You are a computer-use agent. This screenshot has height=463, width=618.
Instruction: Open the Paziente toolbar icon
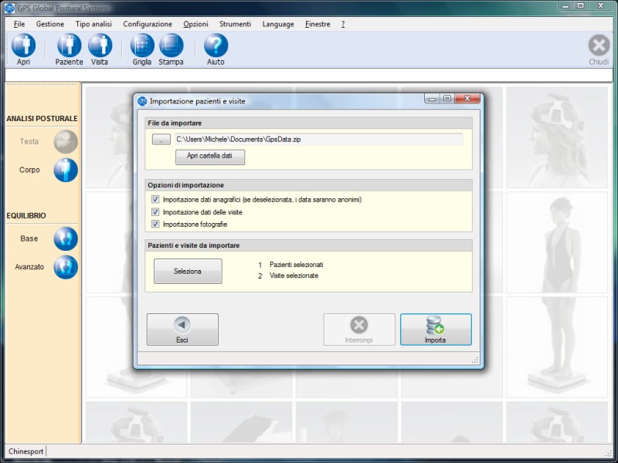(69, 46)
